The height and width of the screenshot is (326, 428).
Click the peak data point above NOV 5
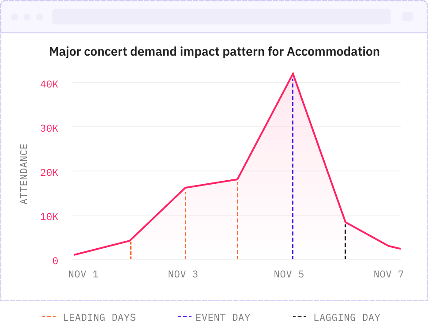click(293, 74)
